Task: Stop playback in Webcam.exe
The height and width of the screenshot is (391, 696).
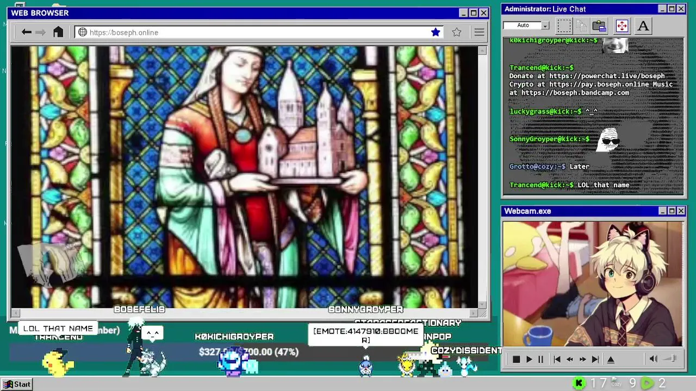Action: click(x=517, y=359)
